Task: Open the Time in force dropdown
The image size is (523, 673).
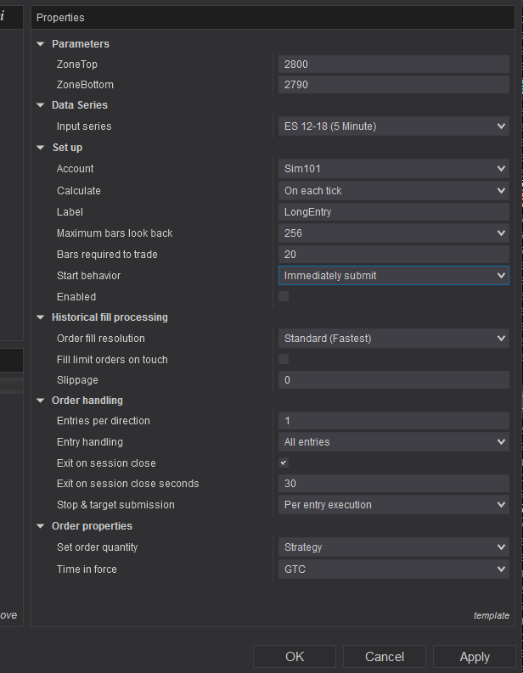Action: coord(394,569)
